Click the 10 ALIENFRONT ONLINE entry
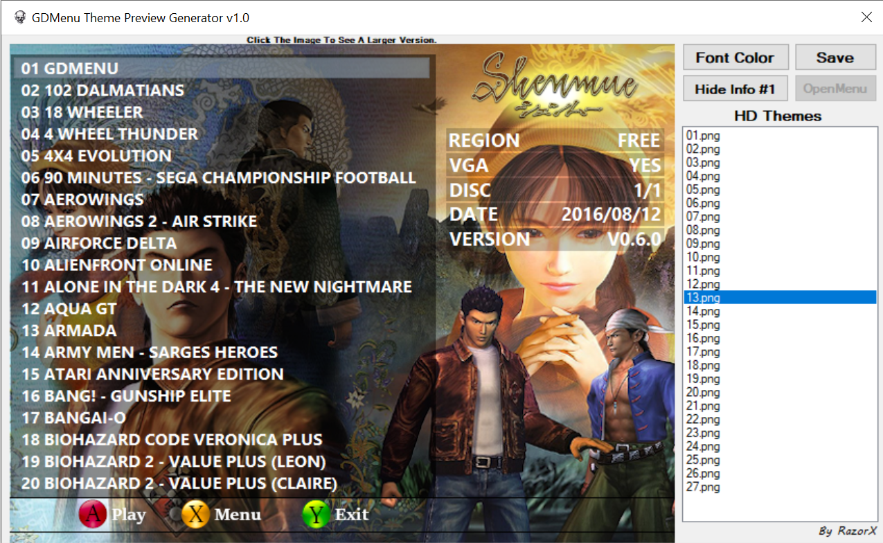 [x=117, y=265]
